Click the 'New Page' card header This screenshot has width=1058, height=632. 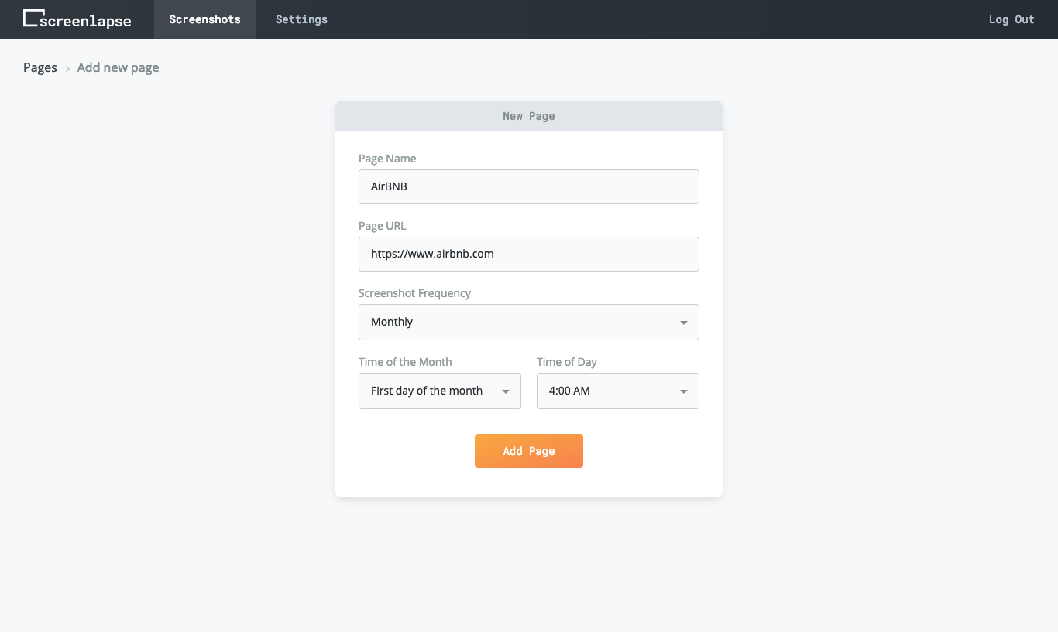pos(529,116)
